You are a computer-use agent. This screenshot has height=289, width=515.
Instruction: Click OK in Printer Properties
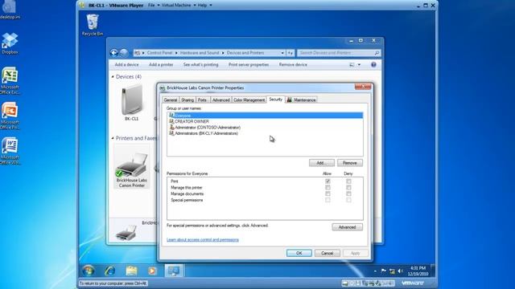(299, 253)
